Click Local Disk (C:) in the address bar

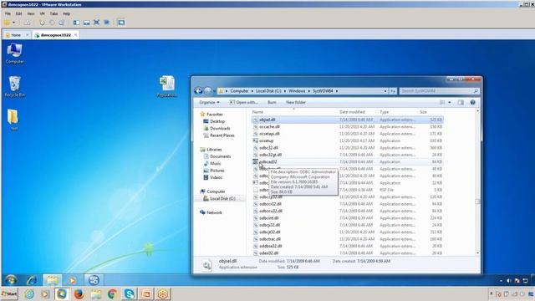pos(268,91)
